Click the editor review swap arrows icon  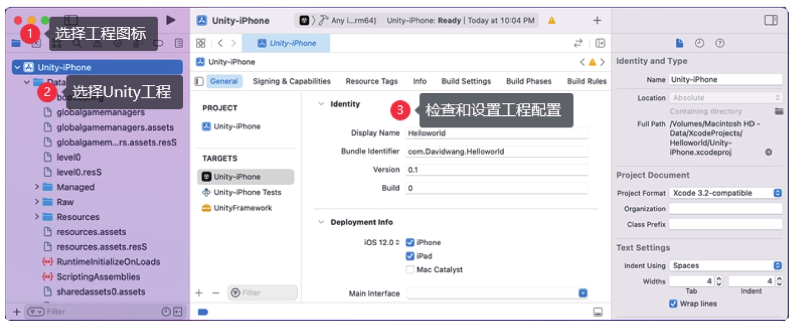pos(578,43)
